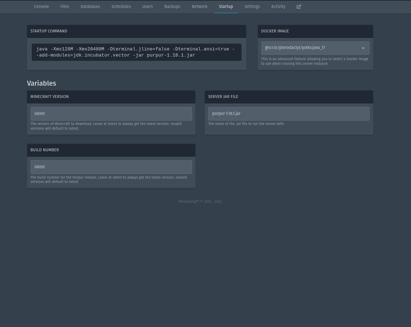Click the MINECRAFT VERSION panel header
411x327 pixels.
[111, 97]
